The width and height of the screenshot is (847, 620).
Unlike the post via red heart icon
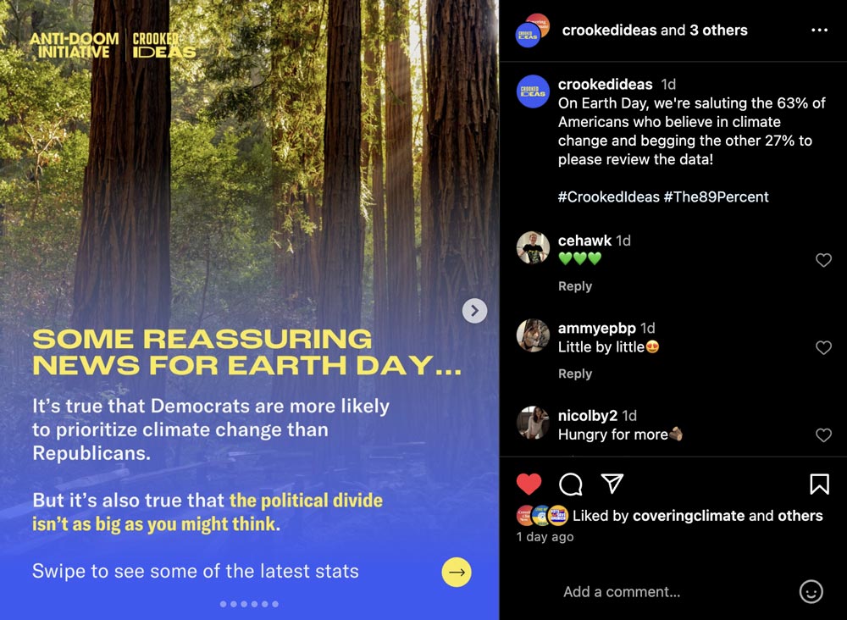(x=529, y=484)
